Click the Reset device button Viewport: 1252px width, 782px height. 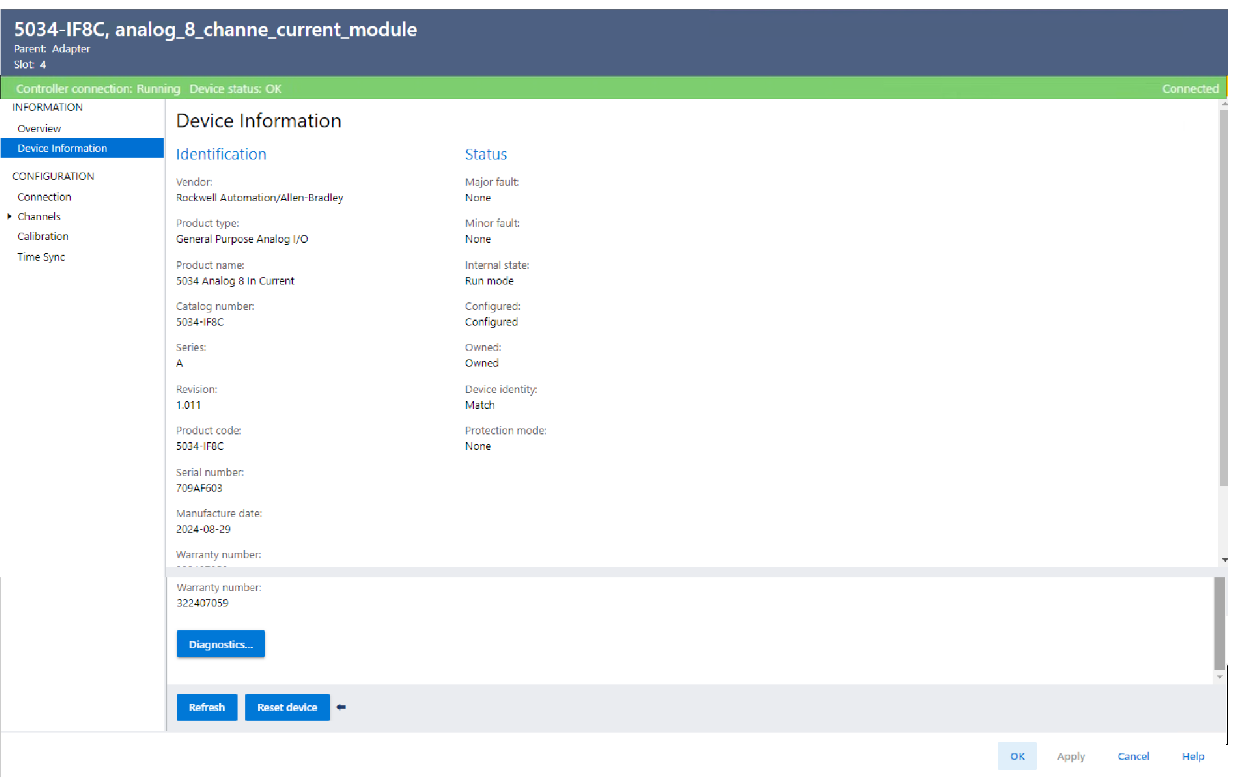pyautogui.click(x=288, y=707)
